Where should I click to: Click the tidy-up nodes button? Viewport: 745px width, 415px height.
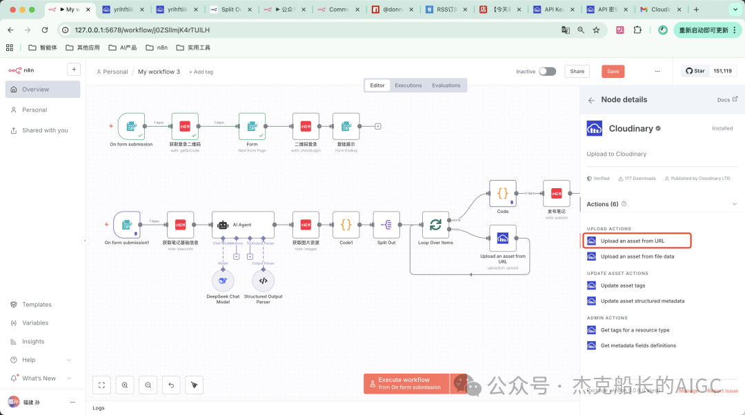pos(195,385)
